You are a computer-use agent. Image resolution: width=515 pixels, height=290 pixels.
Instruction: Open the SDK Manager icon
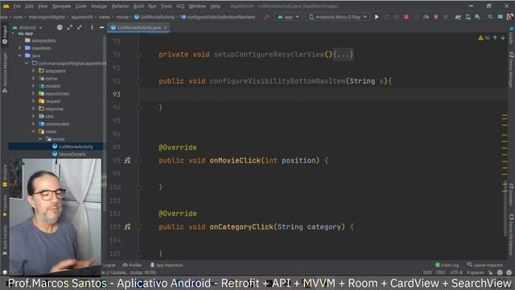pos(478,17)
